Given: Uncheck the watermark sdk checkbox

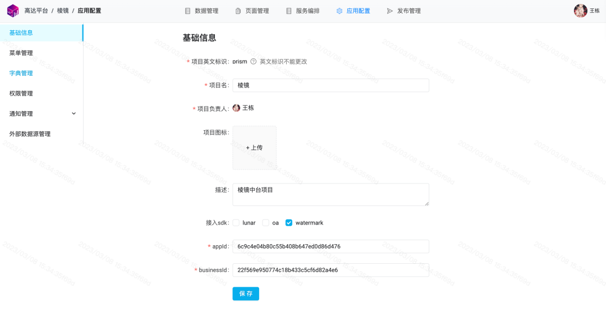Looking at the screenshot, I should pyautogui.click(x=289, y=223).
